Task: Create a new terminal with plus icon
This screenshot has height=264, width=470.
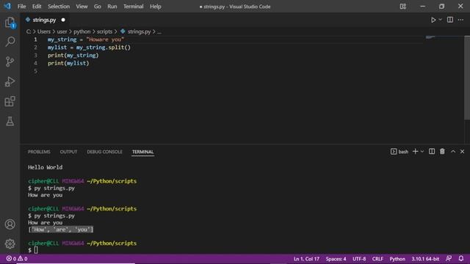Action: pyautogui.click(x=415, y=152)
